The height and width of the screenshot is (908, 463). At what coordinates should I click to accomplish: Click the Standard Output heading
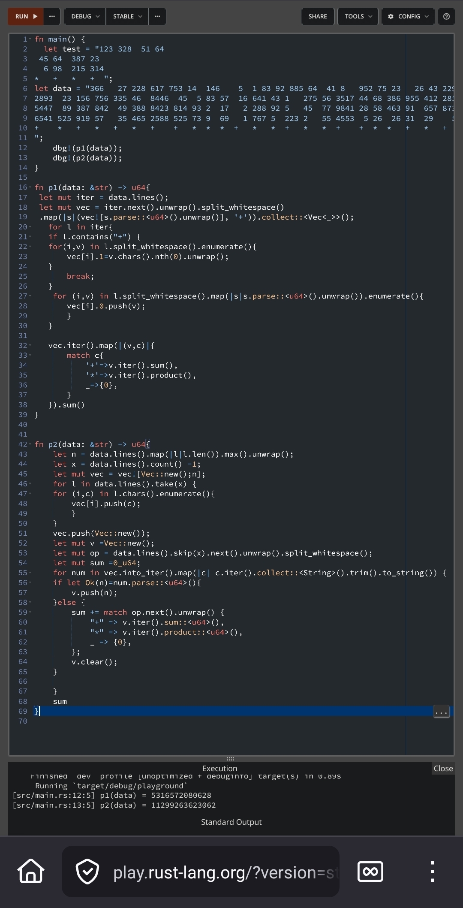pos(231,822)
